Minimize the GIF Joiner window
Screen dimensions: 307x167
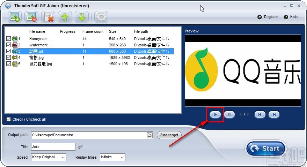tap(285, 6)
